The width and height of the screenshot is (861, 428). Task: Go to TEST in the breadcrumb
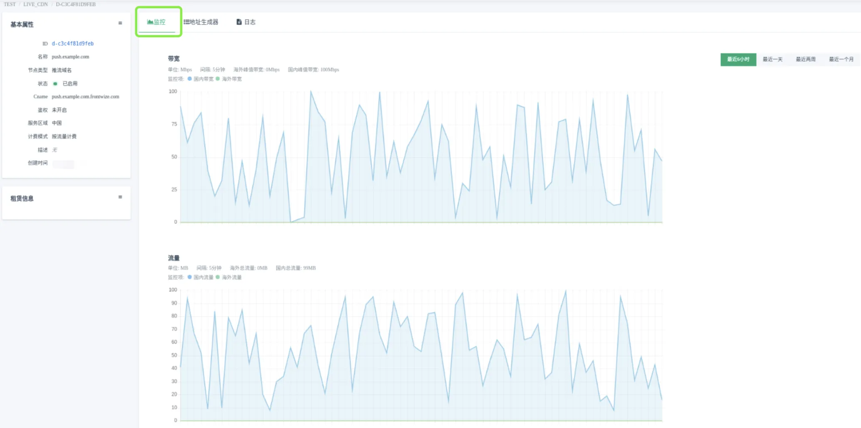(x=10, y=5)
